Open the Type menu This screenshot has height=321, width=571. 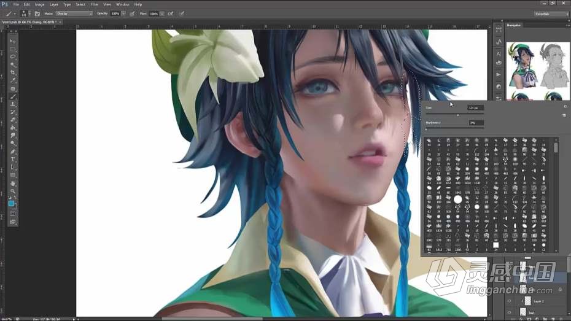67,4
